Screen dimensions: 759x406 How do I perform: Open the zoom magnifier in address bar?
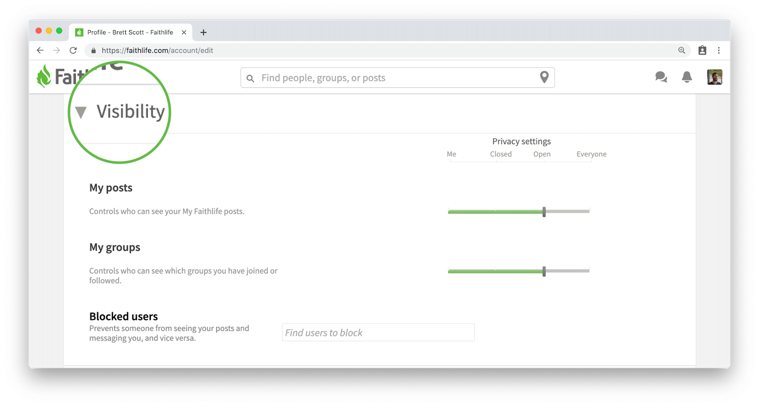click(682, 50)
